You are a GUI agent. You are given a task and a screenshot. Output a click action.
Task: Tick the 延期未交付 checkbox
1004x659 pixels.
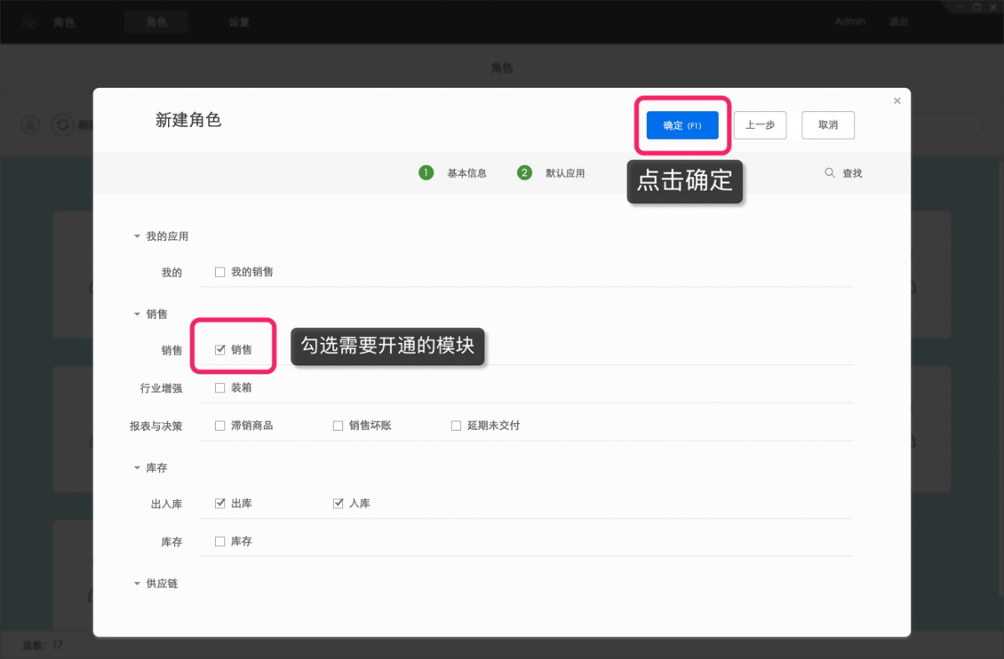[x=456, y=426]
